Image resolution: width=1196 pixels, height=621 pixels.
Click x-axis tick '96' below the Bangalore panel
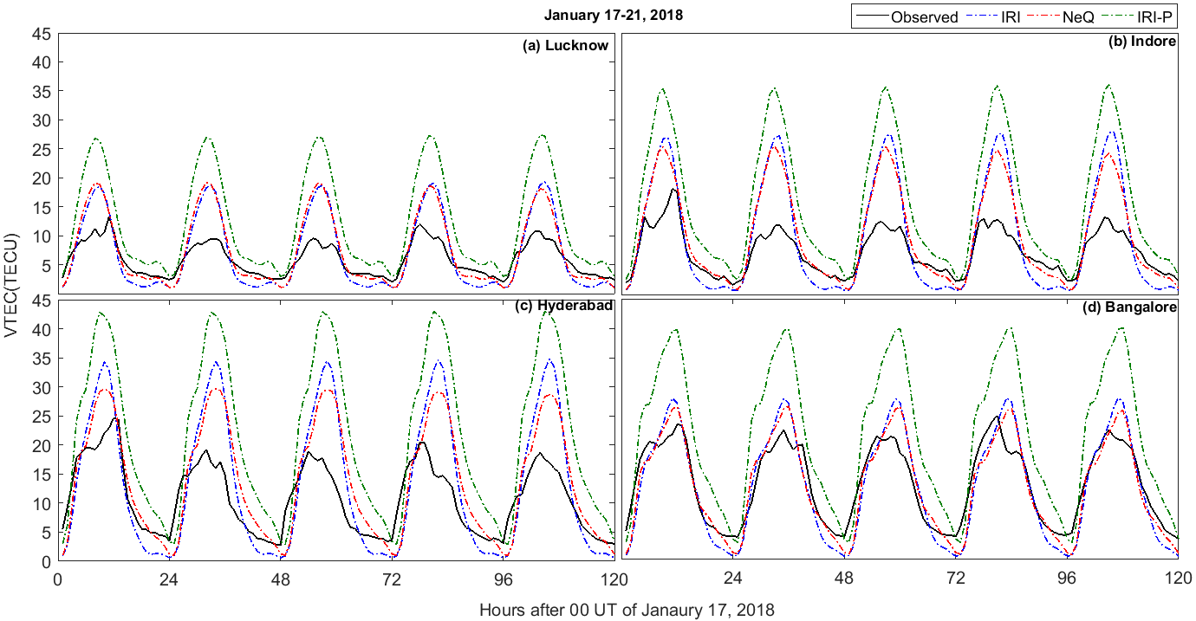point(1068,578)
